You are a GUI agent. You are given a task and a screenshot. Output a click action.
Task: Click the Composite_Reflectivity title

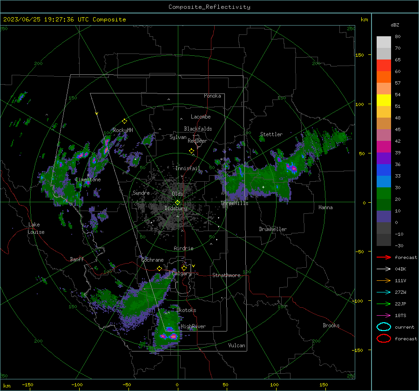click(209, 7)
